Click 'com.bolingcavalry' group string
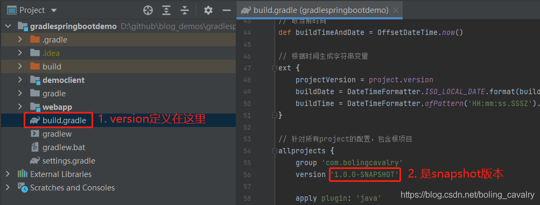 pyautogui.click(x=362, y=162)
